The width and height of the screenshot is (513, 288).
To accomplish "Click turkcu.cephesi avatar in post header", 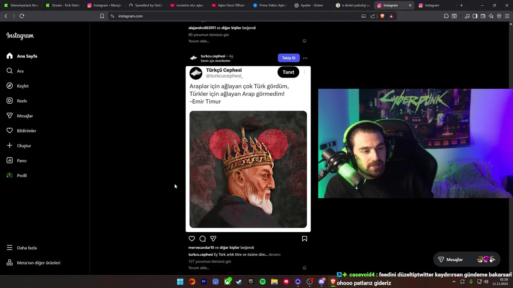I will coord(194,58).
